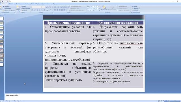Toggle italic formatting

coord(35,10)
